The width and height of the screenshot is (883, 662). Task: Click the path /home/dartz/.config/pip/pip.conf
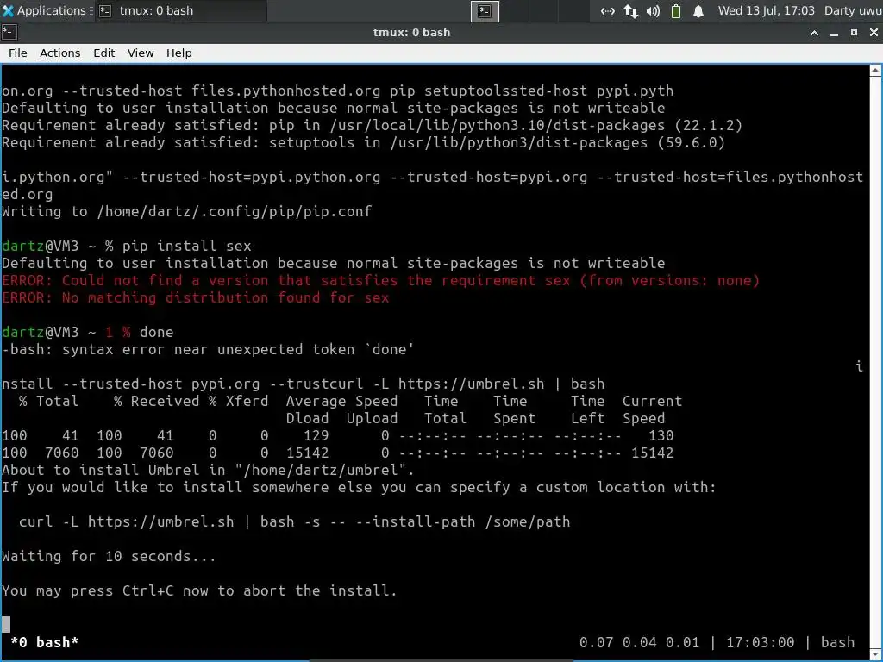tap(235, 212)
